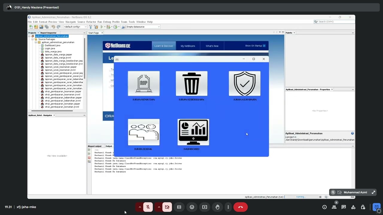The width and height of the screenshot is (383, 215).
Task: Click Save All toolbar icon
Action: coord(46,27)
